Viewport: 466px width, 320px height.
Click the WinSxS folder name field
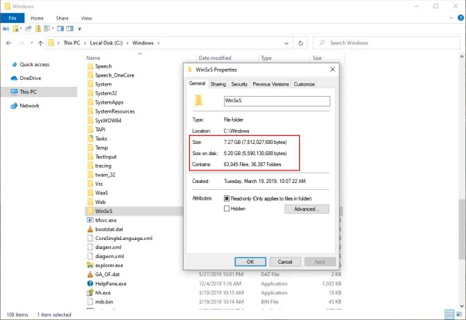coord(277,101)
